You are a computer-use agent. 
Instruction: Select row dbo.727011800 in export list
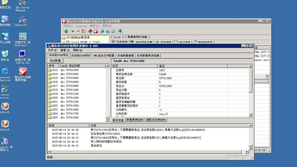coord(70,118)
